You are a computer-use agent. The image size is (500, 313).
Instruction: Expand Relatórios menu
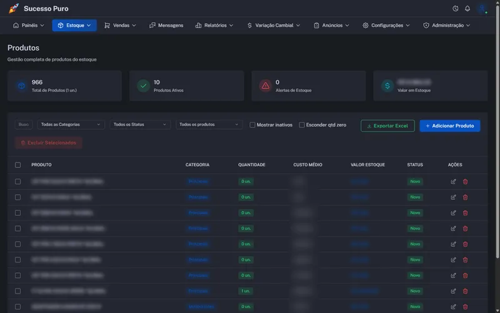[x=214, y=25]
